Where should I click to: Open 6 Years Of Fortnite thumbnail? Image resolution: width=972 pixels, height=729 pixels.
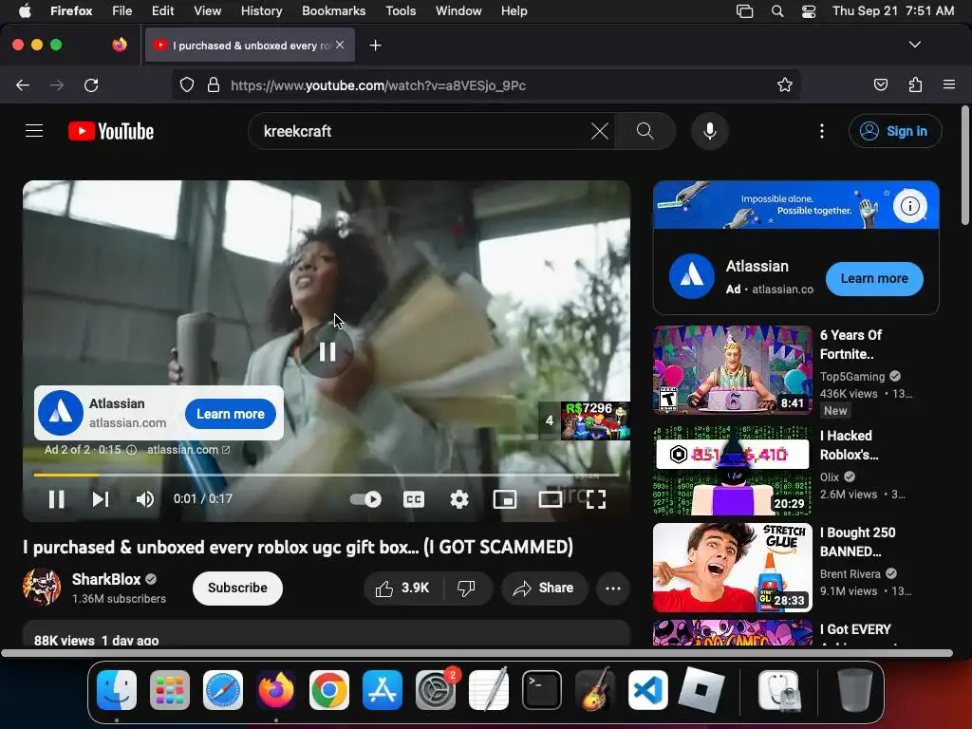pyautogui.click(x=733, y=369)
